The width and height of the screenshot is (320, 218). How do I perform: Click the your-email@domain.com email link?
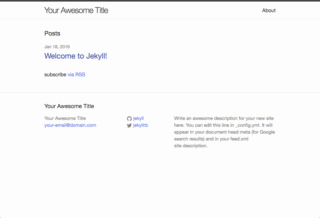pyautogui.click(x=70, y=125)
